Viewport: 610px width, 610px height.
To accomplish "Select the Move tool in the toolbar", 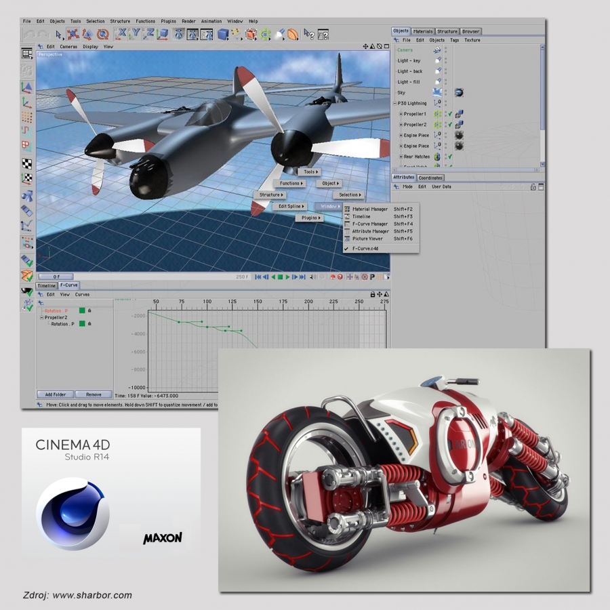I will [73, 35].
